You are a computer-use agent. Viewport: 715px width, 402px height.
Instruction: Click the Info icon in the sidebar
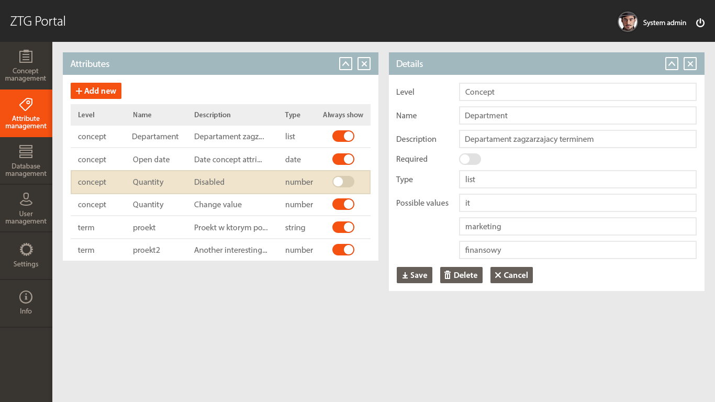26,303
